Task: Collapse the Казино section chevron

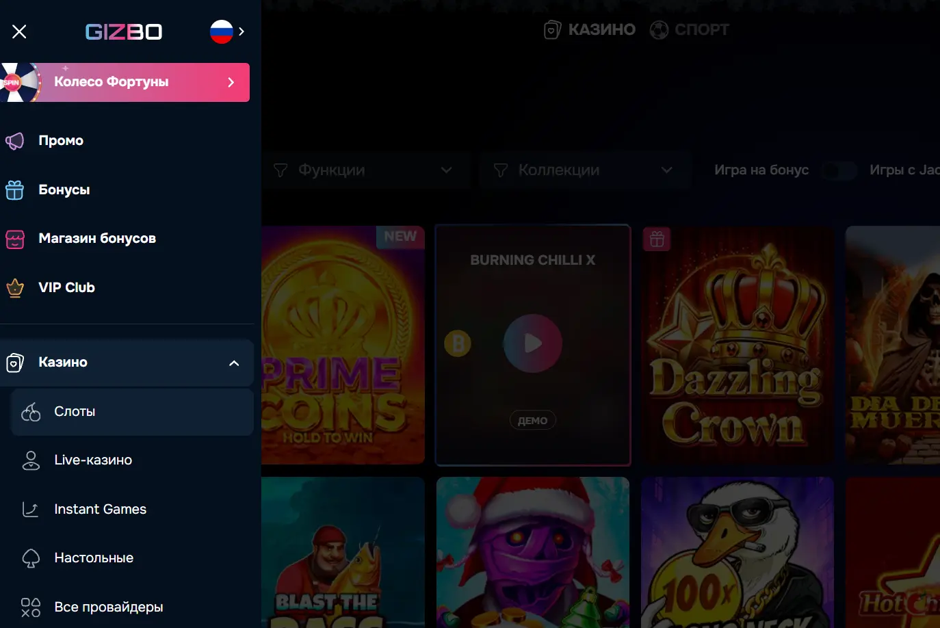Action: (234, 363)
